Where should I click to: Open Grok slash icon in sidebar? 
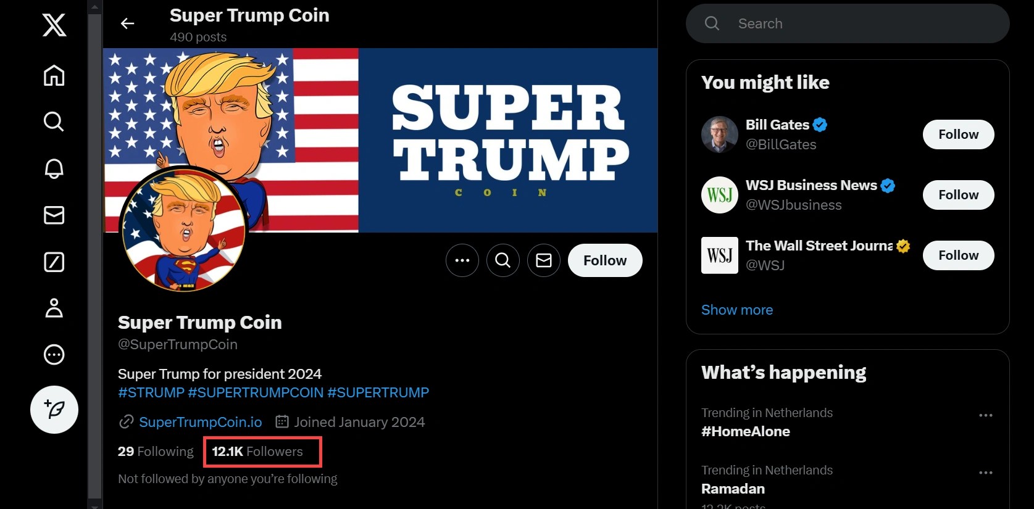(54, 262)
